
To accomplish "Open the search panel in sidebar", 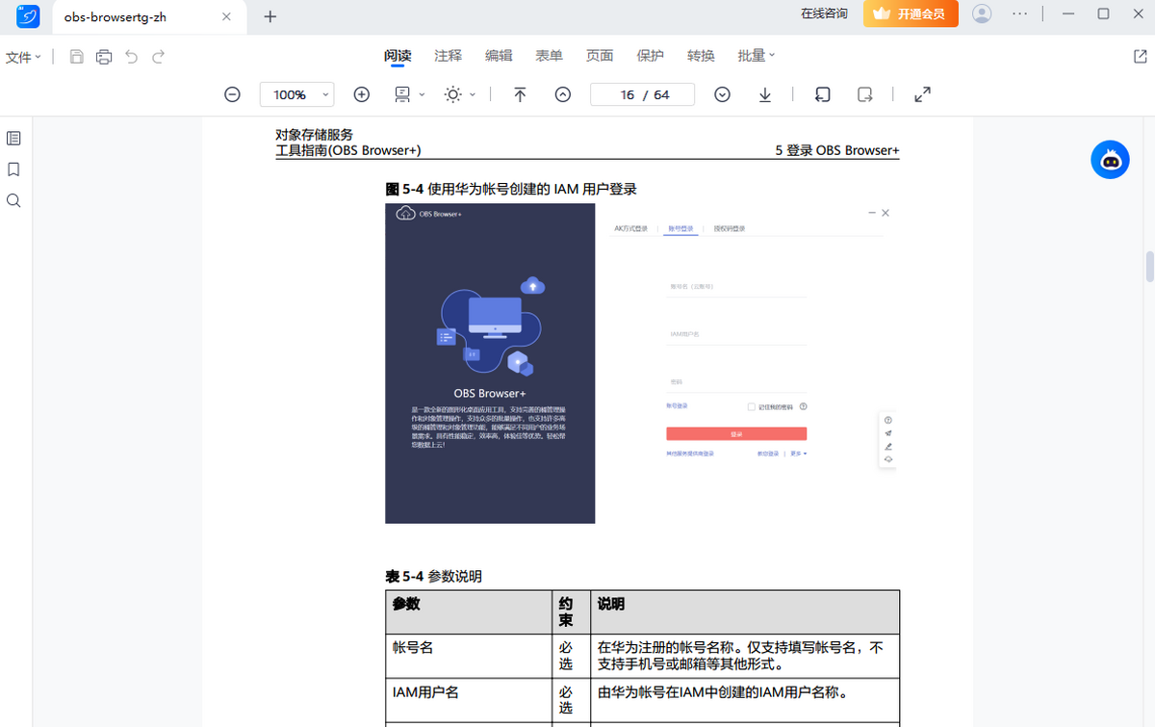I will coord(13,201).
